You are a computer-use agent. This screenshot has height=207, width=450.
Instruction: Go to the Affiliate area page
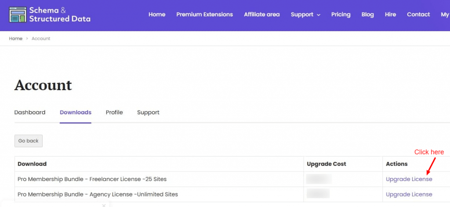pyautogui.click(x=262, y=15)
